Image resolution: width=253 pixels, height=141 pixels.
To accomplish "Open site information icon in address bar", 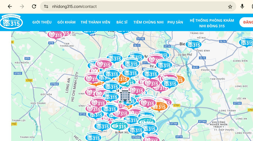I will [46, 6].
